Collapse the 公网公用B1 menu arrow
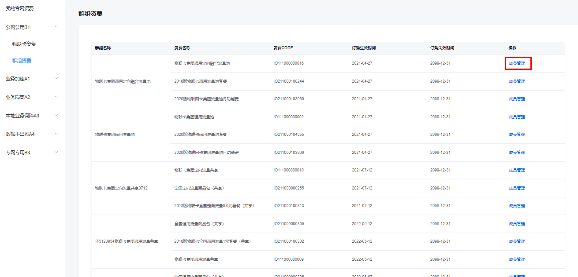578x277 pixels. [56, 27]
